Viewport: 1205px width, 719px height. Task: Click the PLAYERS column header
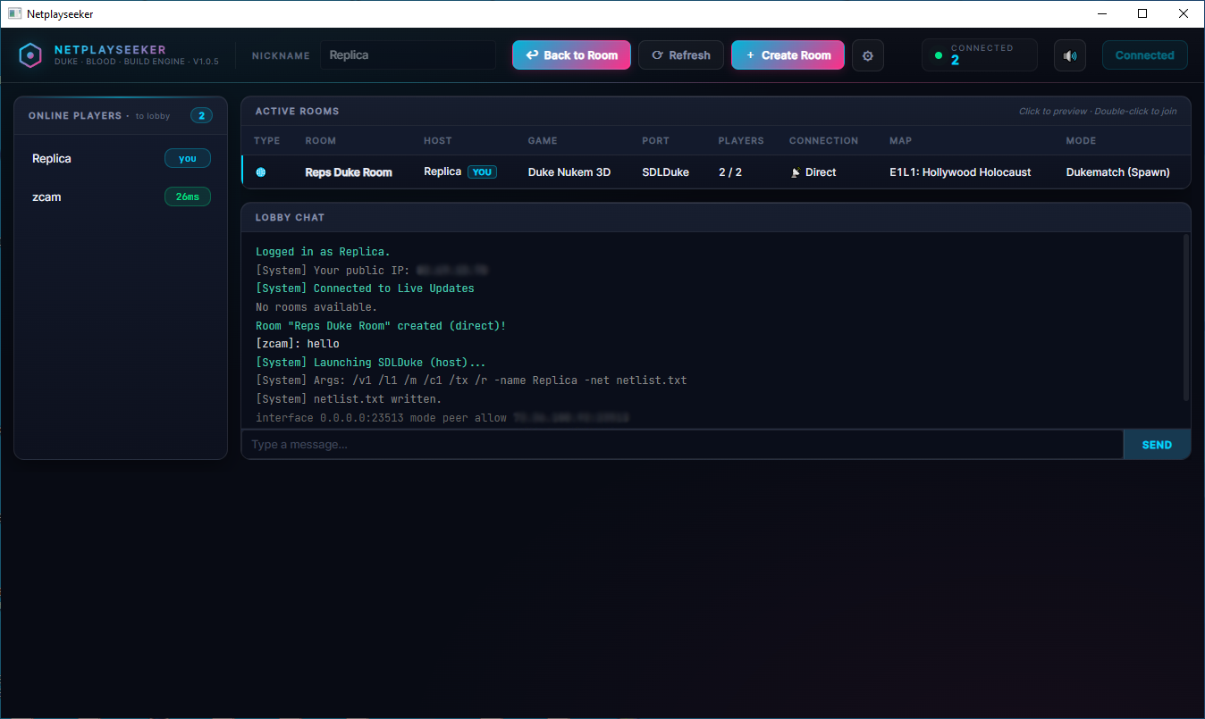click(741, 141)
